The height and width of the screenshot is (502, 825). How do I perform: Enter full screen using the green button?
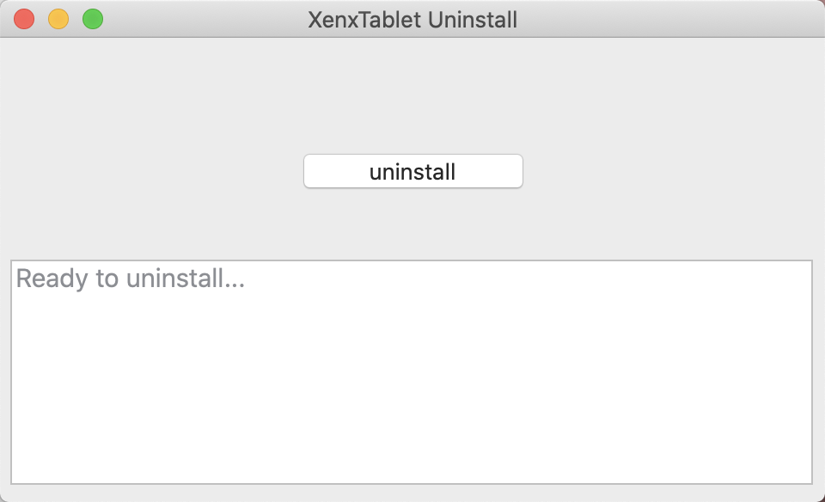[93, 19]
